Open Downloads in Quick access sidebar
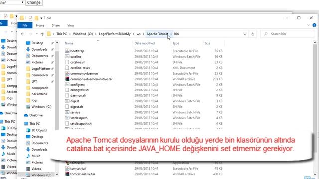 (39, 49)
